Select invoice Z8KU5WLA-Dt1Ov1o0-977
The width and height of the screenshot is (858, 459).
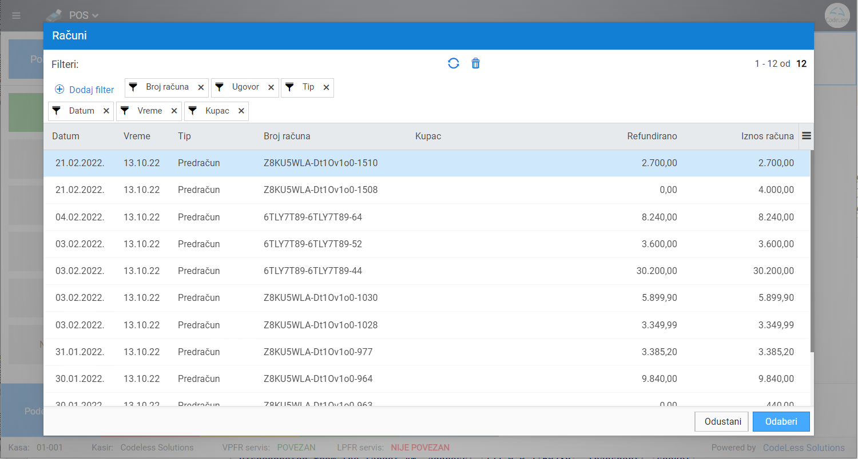(x=427, y=352)
